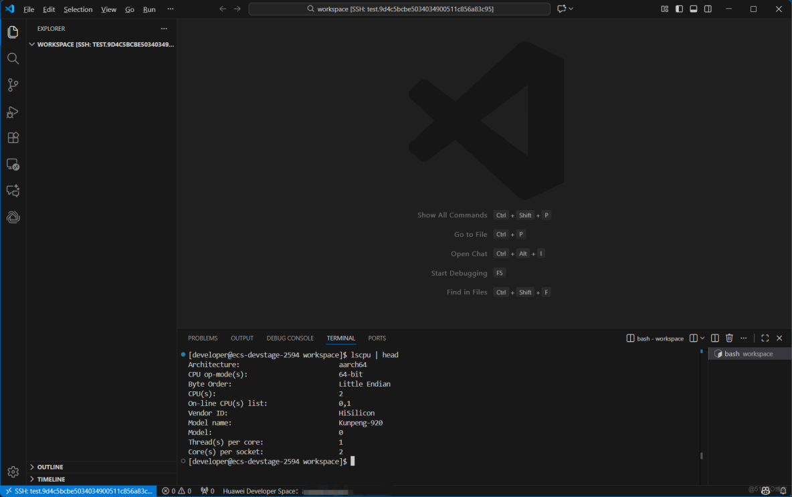
Task: Click the bash - workspace terminal label
Action: [x=655, y=338]
